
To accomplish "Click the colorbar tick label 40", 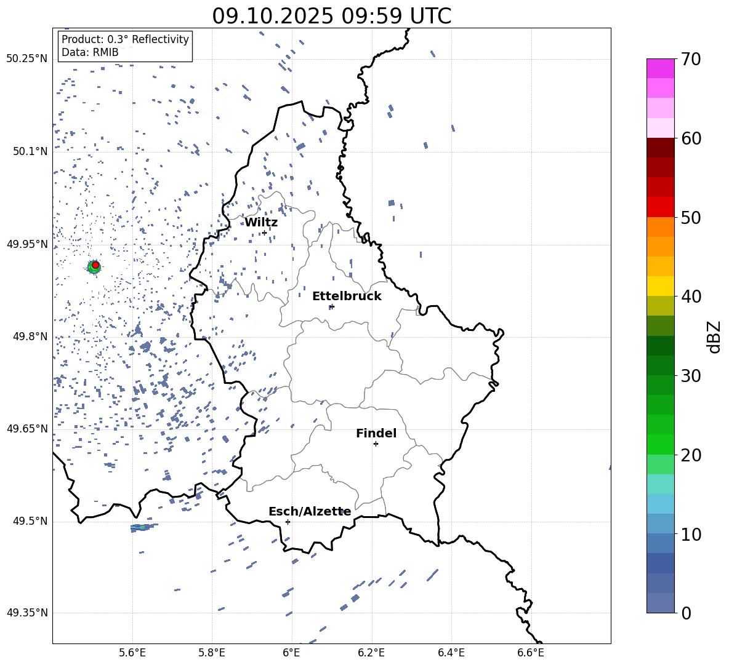I will (x=691, y=297).
